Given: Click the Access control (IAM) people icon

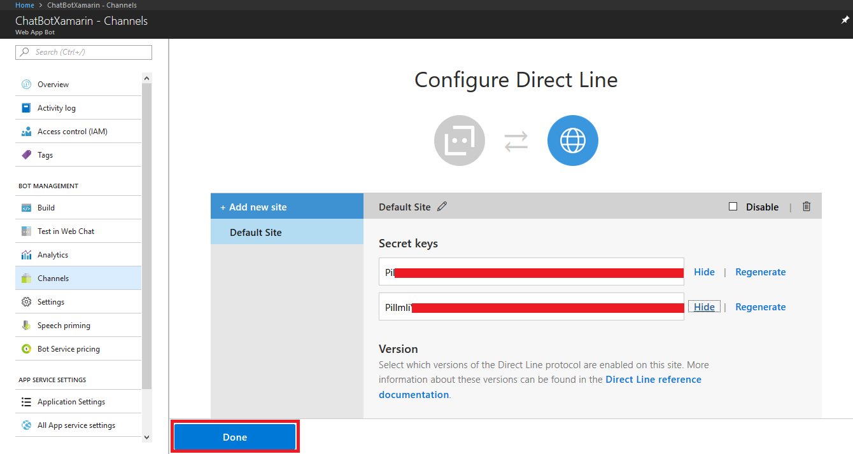Looking at the screenshot, I should click(26, 132).
